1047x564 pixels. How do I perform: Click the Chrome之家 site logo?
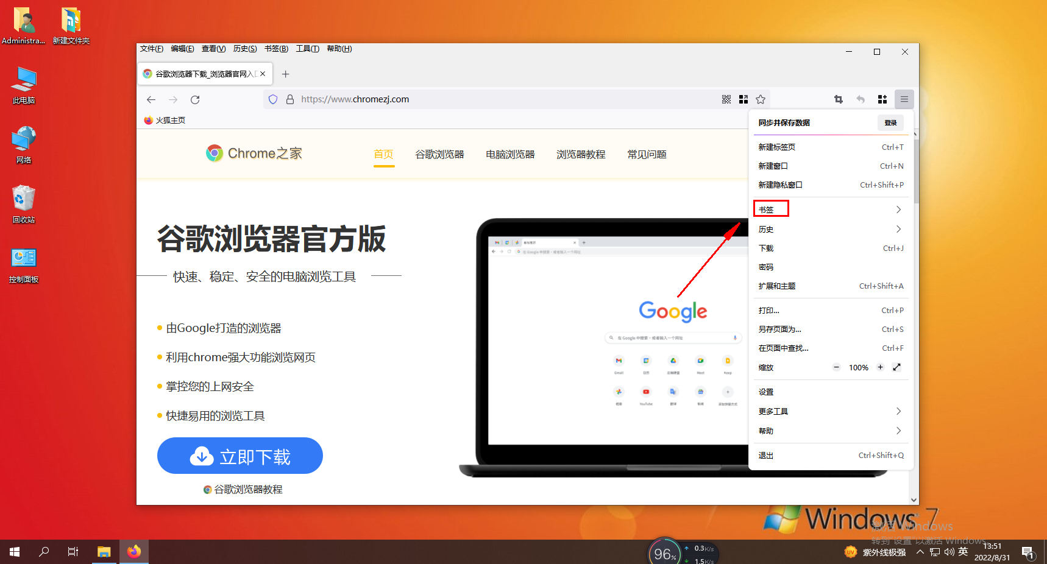254,153
